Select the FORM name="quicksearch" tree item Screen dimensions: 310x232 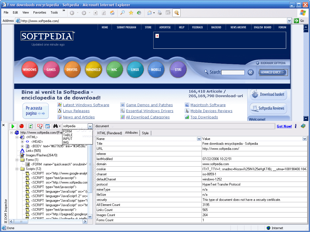click(x=59, y=164)
